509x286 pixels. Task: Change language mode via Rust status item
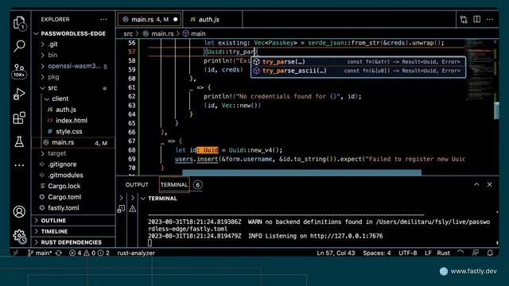(444, 253)
